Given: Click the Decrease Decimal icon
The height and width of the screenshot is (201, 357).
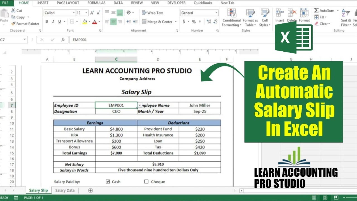Looking at the screenshot, I should click(216, 22).
